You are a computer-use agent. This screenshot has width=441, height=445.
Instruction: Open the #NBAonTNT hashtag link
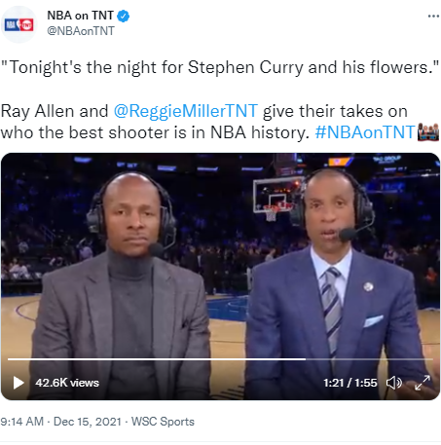click(x=365, y=132)
